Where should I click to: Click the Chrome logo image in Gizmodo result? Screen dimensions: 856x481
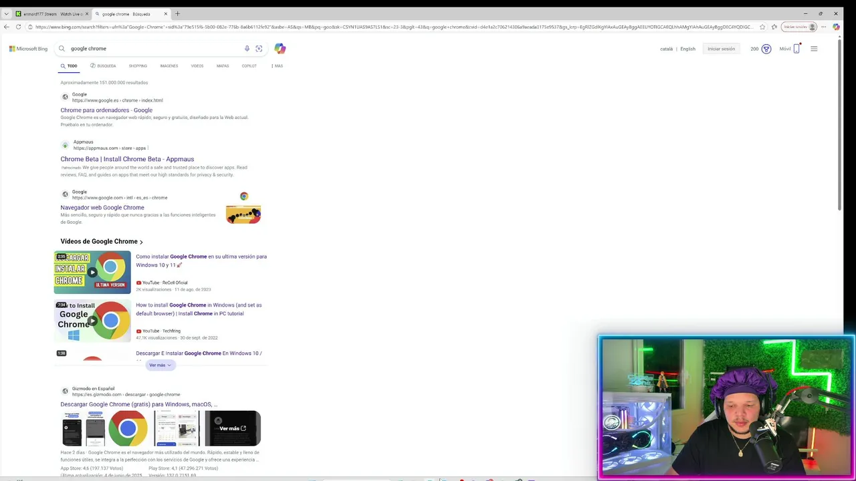pos(128,428)
